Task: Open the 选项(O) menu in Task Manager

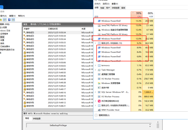Action: [x=106, y=4]
